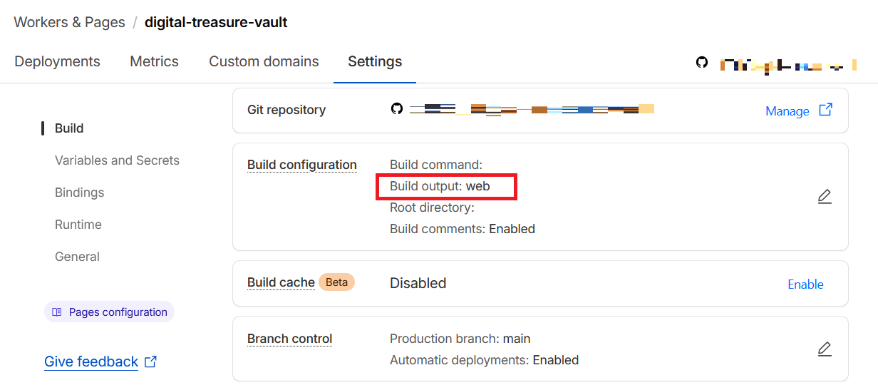The image size is (878, 390).
Task: Open the Deployments tab
Action: pos(57,61)
